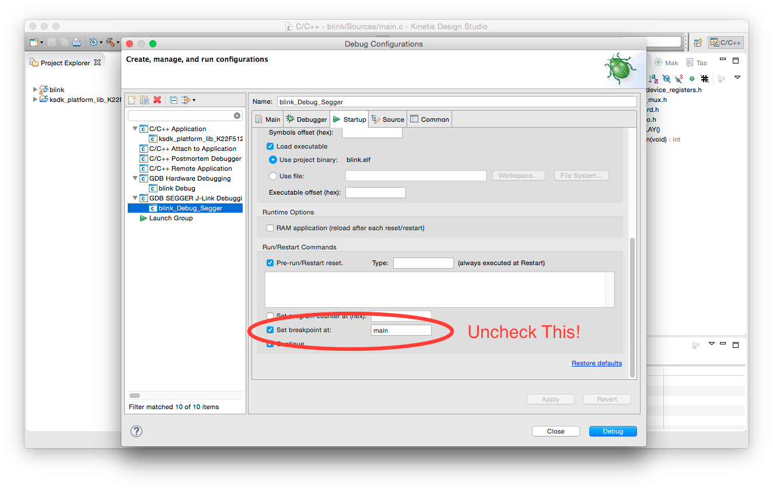
Task: Click the New launch configuration icon
Action: tap(132, 100)
